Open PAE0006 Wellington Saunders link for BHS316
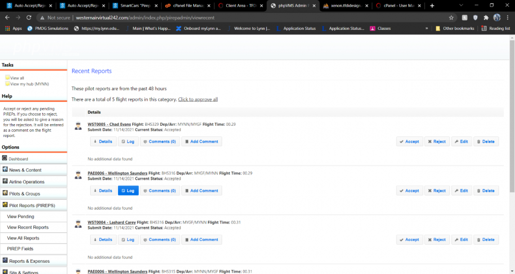 pos(117,173)
